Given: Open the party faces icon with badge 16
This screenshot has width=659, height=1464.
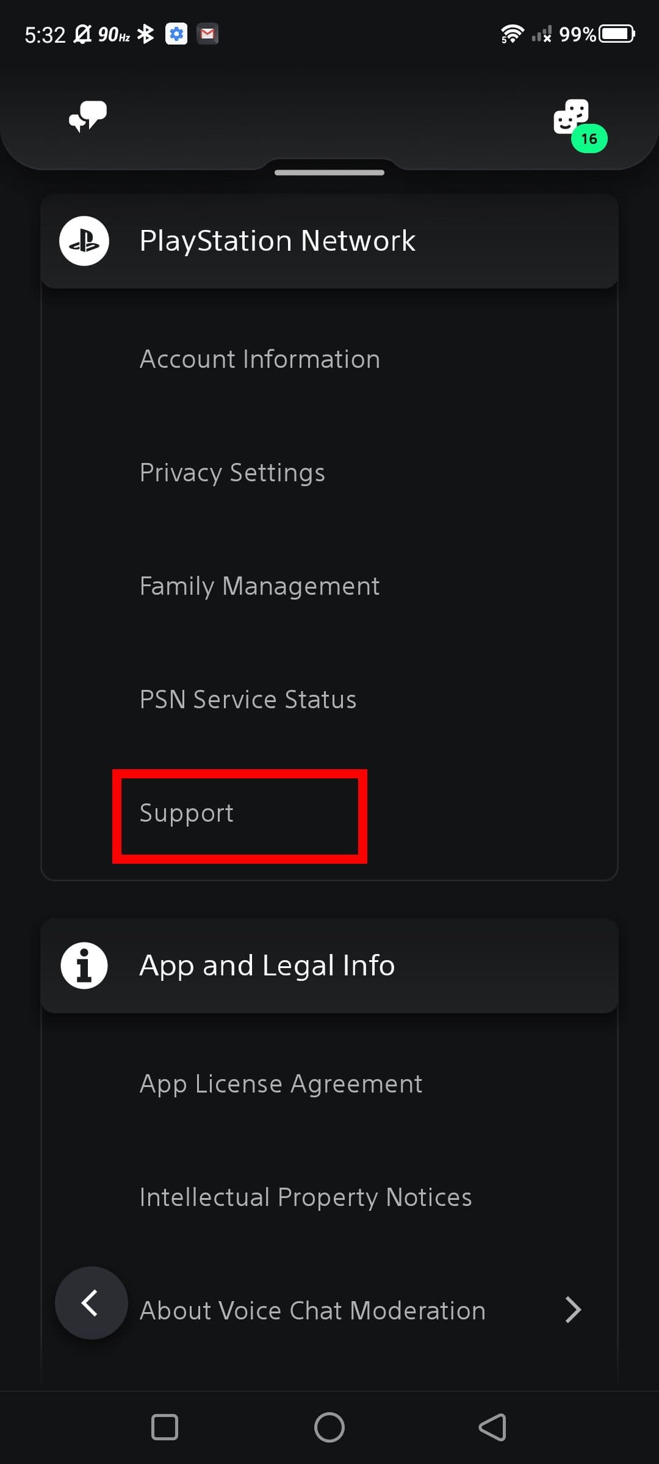Looking at the screenshot, I should coord(572,117).
